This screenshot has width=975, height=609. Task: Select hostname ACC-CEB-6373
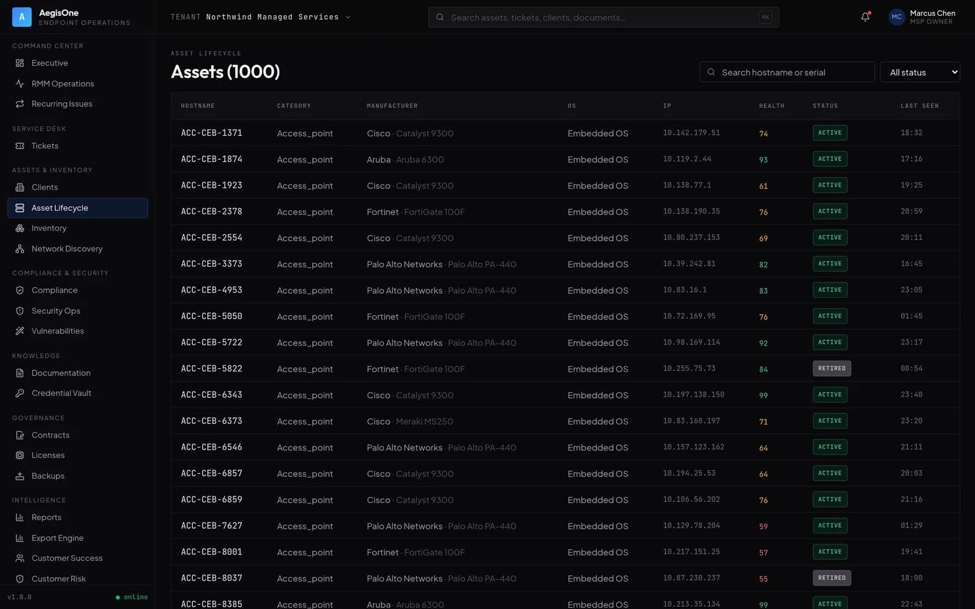pos(211,421)
